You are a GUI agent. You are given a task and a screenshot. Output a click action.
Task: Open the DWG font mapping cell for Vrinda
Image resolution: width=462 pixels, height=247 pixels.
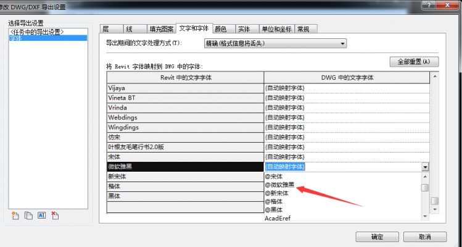coord(347,107)
